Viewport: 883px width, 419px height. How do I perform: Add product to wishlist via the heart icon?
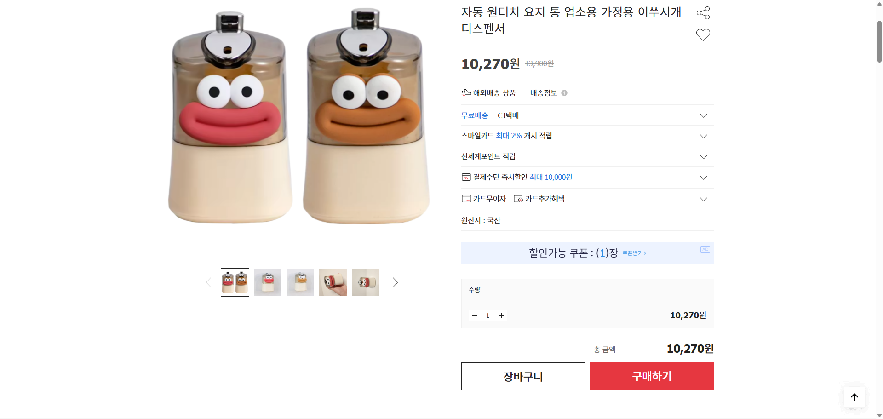703,34
